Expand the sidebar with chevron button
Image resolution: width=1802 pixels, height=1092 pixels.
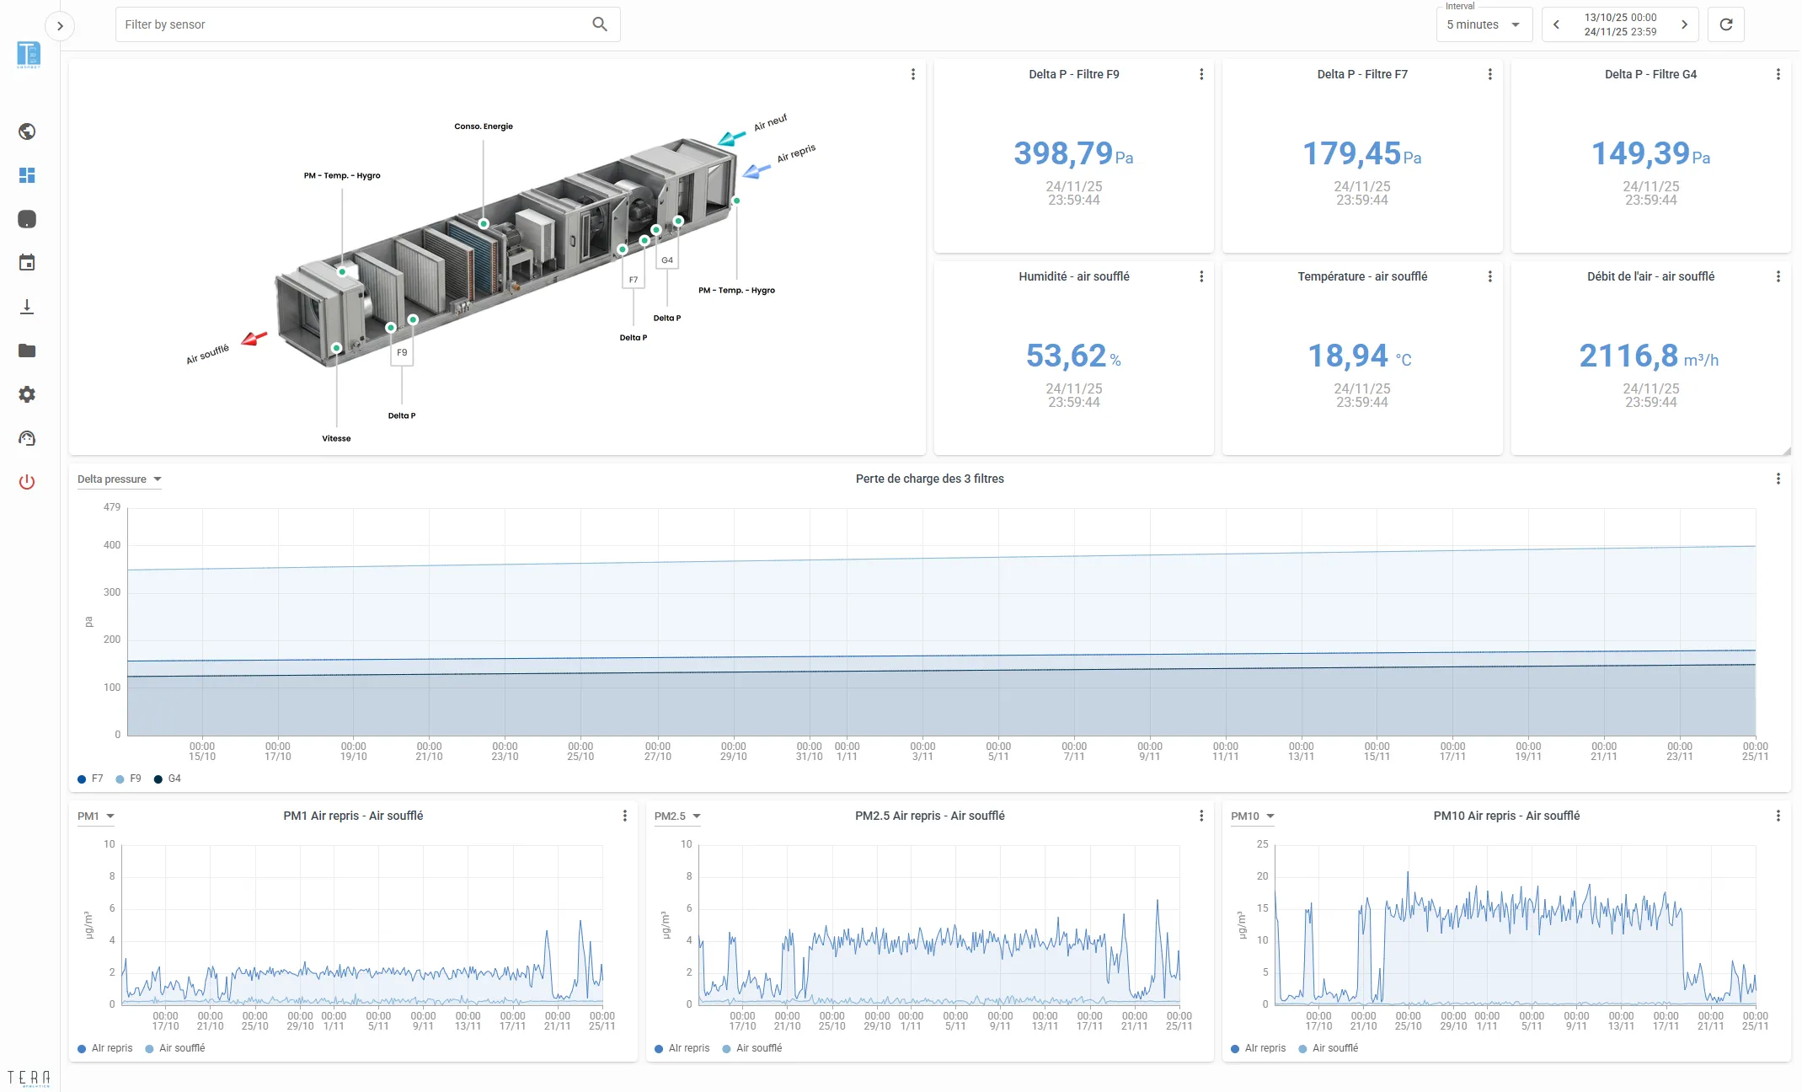(60, 26)
